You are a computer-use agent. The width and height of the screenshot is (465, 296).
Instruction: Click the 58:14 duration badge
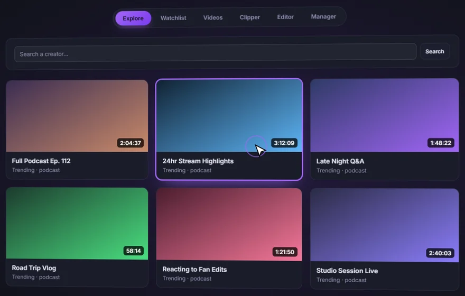pyautogui.click(x=134, y=251)
